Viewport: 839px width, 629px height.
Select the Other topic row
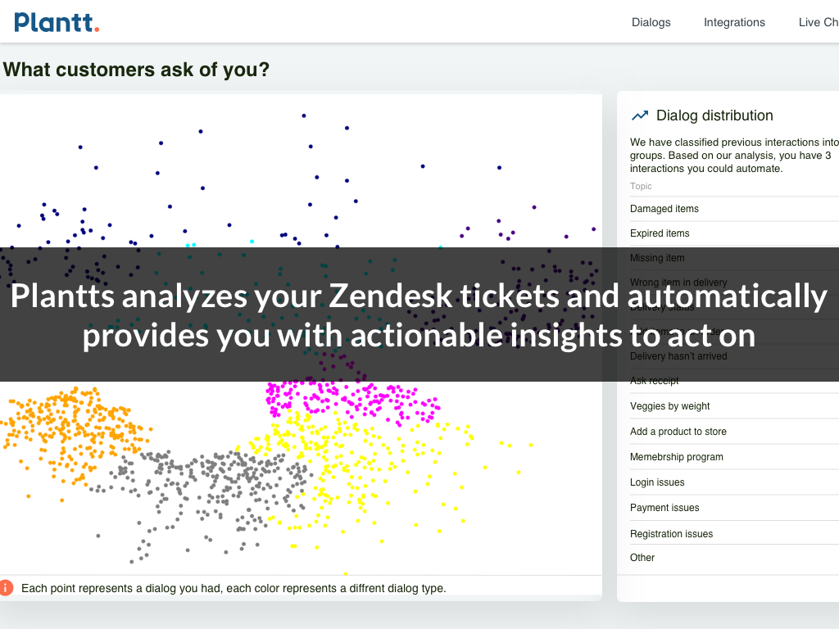click(642, 558)
